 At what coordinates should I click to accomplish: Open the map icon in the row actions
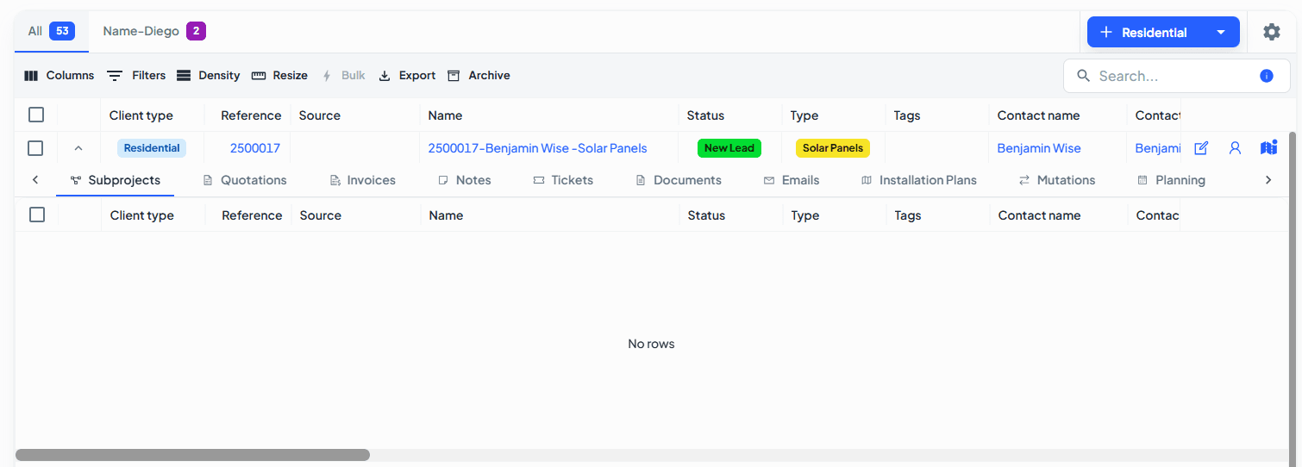1268,148
